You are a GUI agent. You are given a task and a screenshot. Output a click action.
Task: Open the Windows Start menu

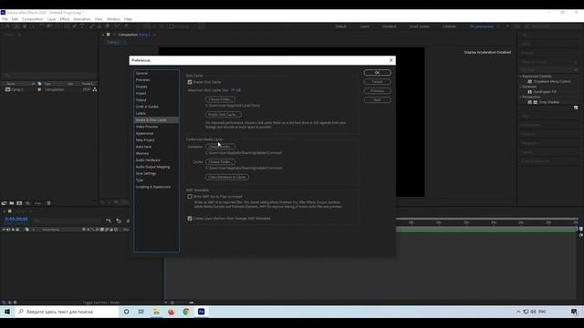point(7,312)
